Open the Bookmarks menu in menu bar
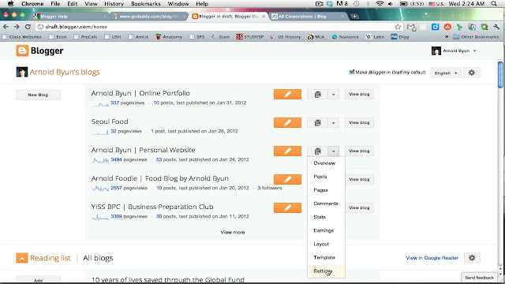The width and height of the screenshot is (505, 284). click(145, 4)
